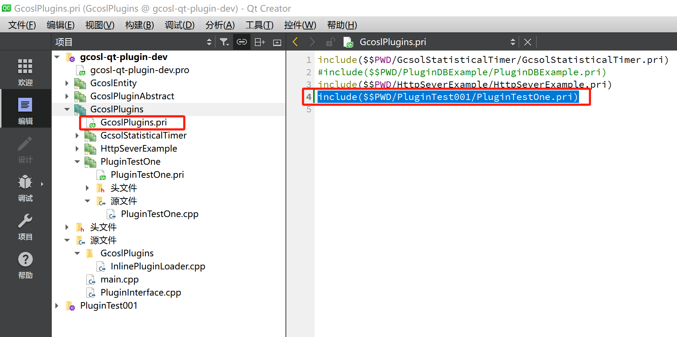The width and height of the screenshot is (677, 337).
Task: Click the GcoslPluginAbstract subproject icon
Action: tap(80, 97)
